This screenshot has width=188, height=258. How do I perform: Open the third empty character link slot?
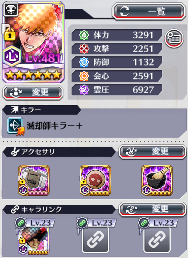click(157, 240)
